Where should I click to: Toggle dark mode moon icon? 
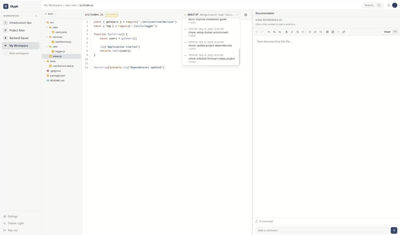point(389,5)
